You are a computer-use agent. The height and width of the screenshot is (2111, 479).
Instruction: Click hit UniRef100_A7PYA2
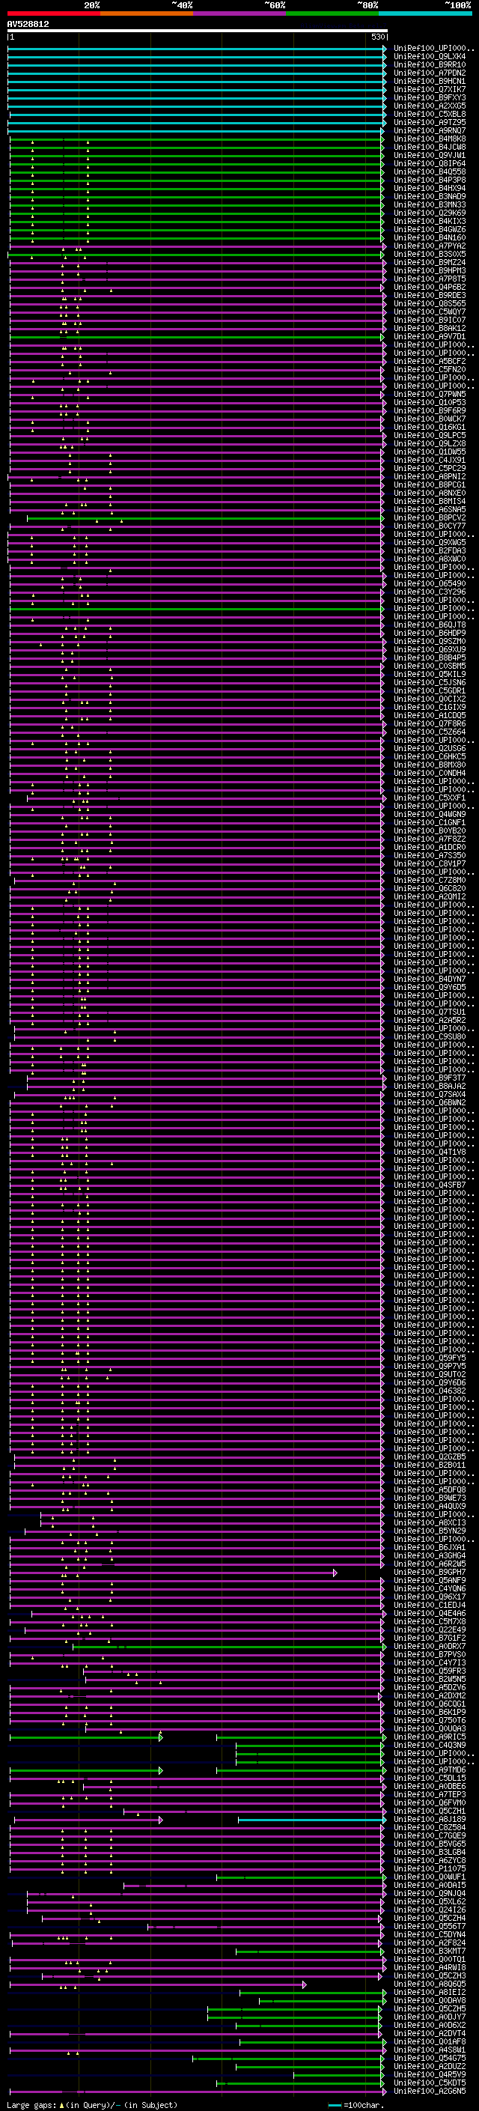429,246
